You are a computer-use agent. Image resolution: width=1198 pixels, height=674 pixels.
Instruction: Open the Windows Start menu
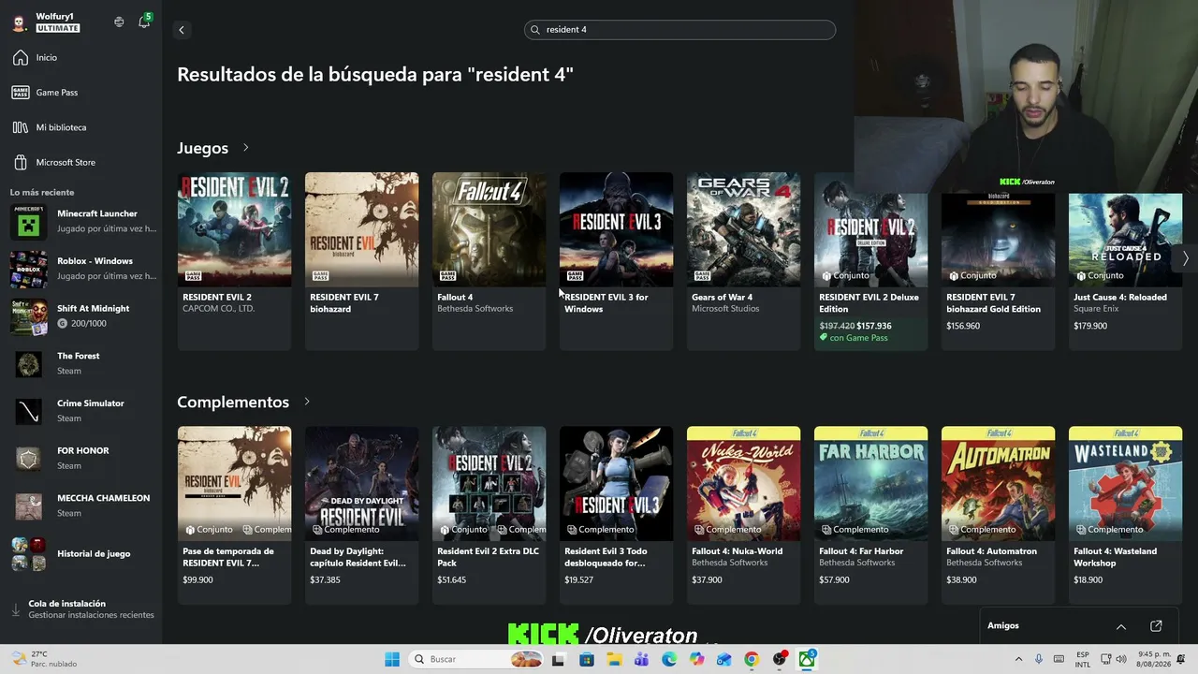pos(392,659)
